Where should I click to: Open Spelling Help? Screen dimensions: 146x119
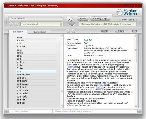click(100, 19)
